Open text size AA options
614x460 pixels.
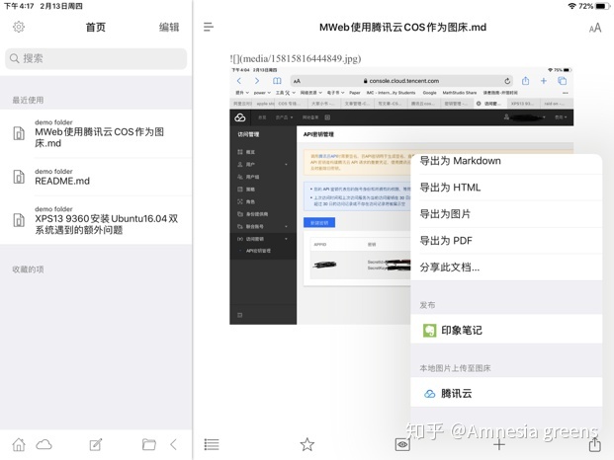coord(595,28)
